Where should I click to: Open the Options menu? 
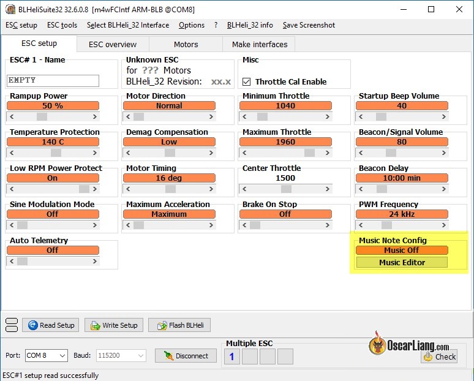[x=191, y=25]
